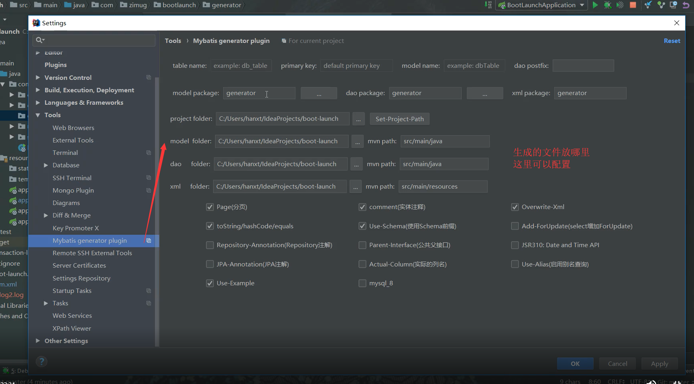Click the Cancel button
The height and width of the screenshot is (384, 694).
[617, 364]
